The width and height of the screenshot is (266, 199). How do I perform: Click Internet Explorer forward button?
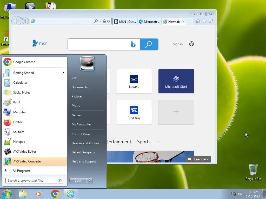(25, 21)
